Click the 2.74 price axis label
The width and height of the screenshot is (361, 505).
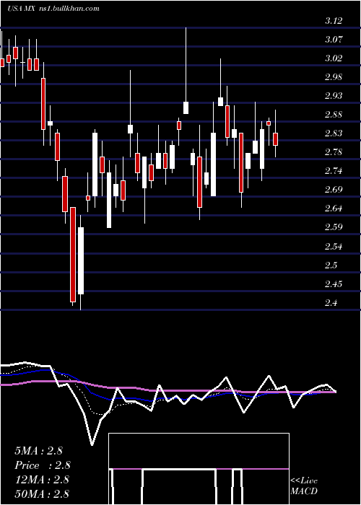(x=333, y=171)
